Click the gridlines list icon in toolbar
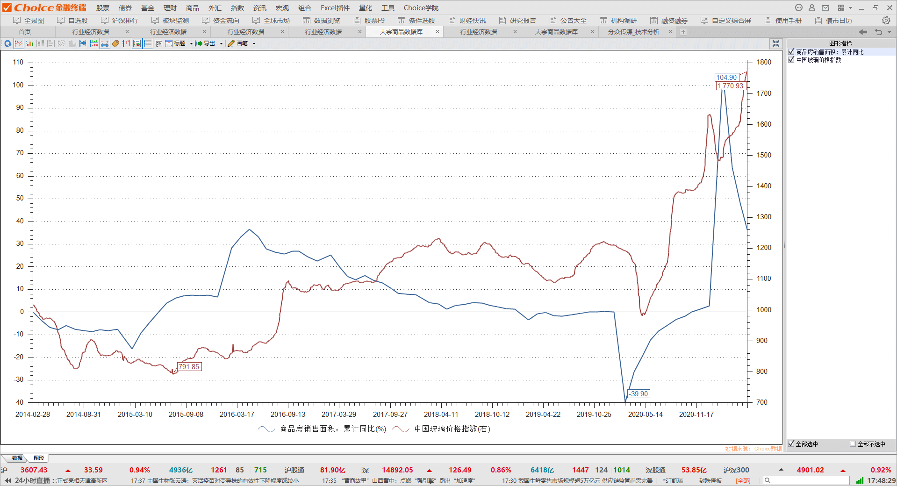 click(148, 43)
